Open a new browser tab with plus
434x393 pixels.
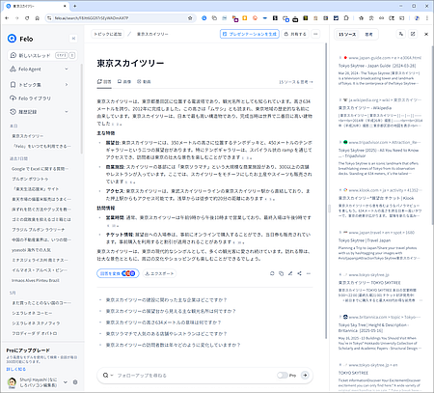click(74, 6)
